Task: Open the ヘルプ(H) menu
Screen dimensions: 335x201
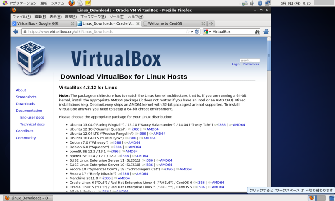Action: coord(136,17)
